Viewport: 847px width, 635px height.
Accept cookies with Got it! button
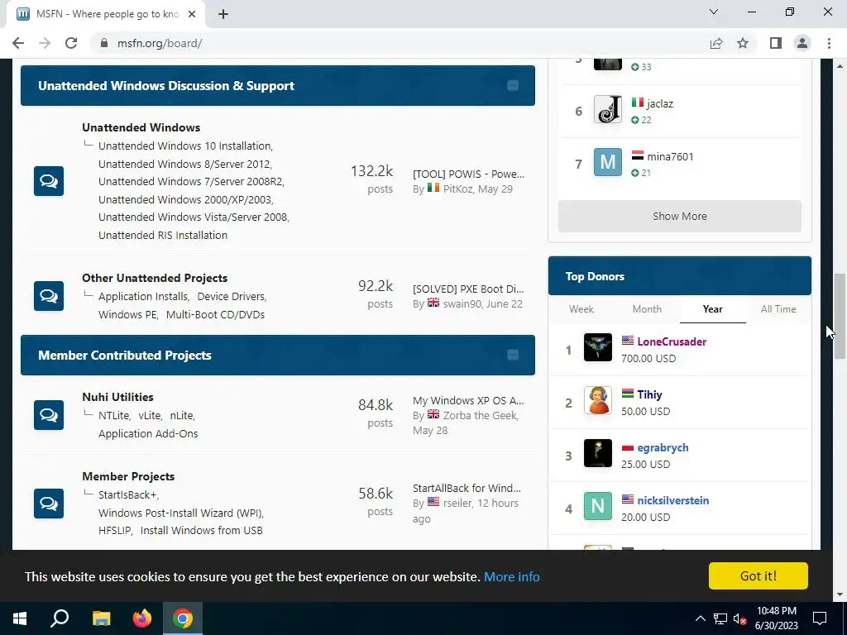758,576
